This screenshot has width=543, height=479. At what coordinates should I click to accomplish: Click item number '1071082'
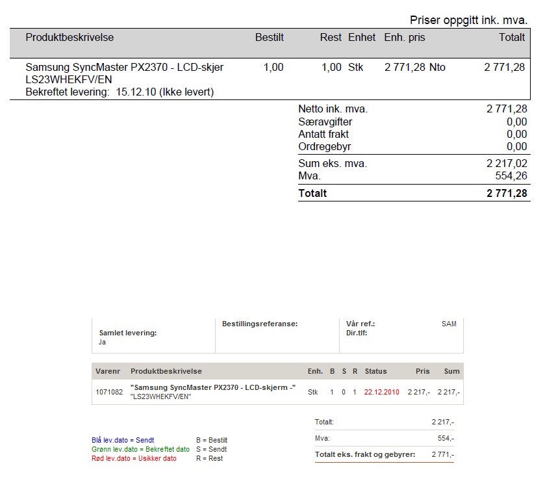pyautogui.click(x=109, y=392)
